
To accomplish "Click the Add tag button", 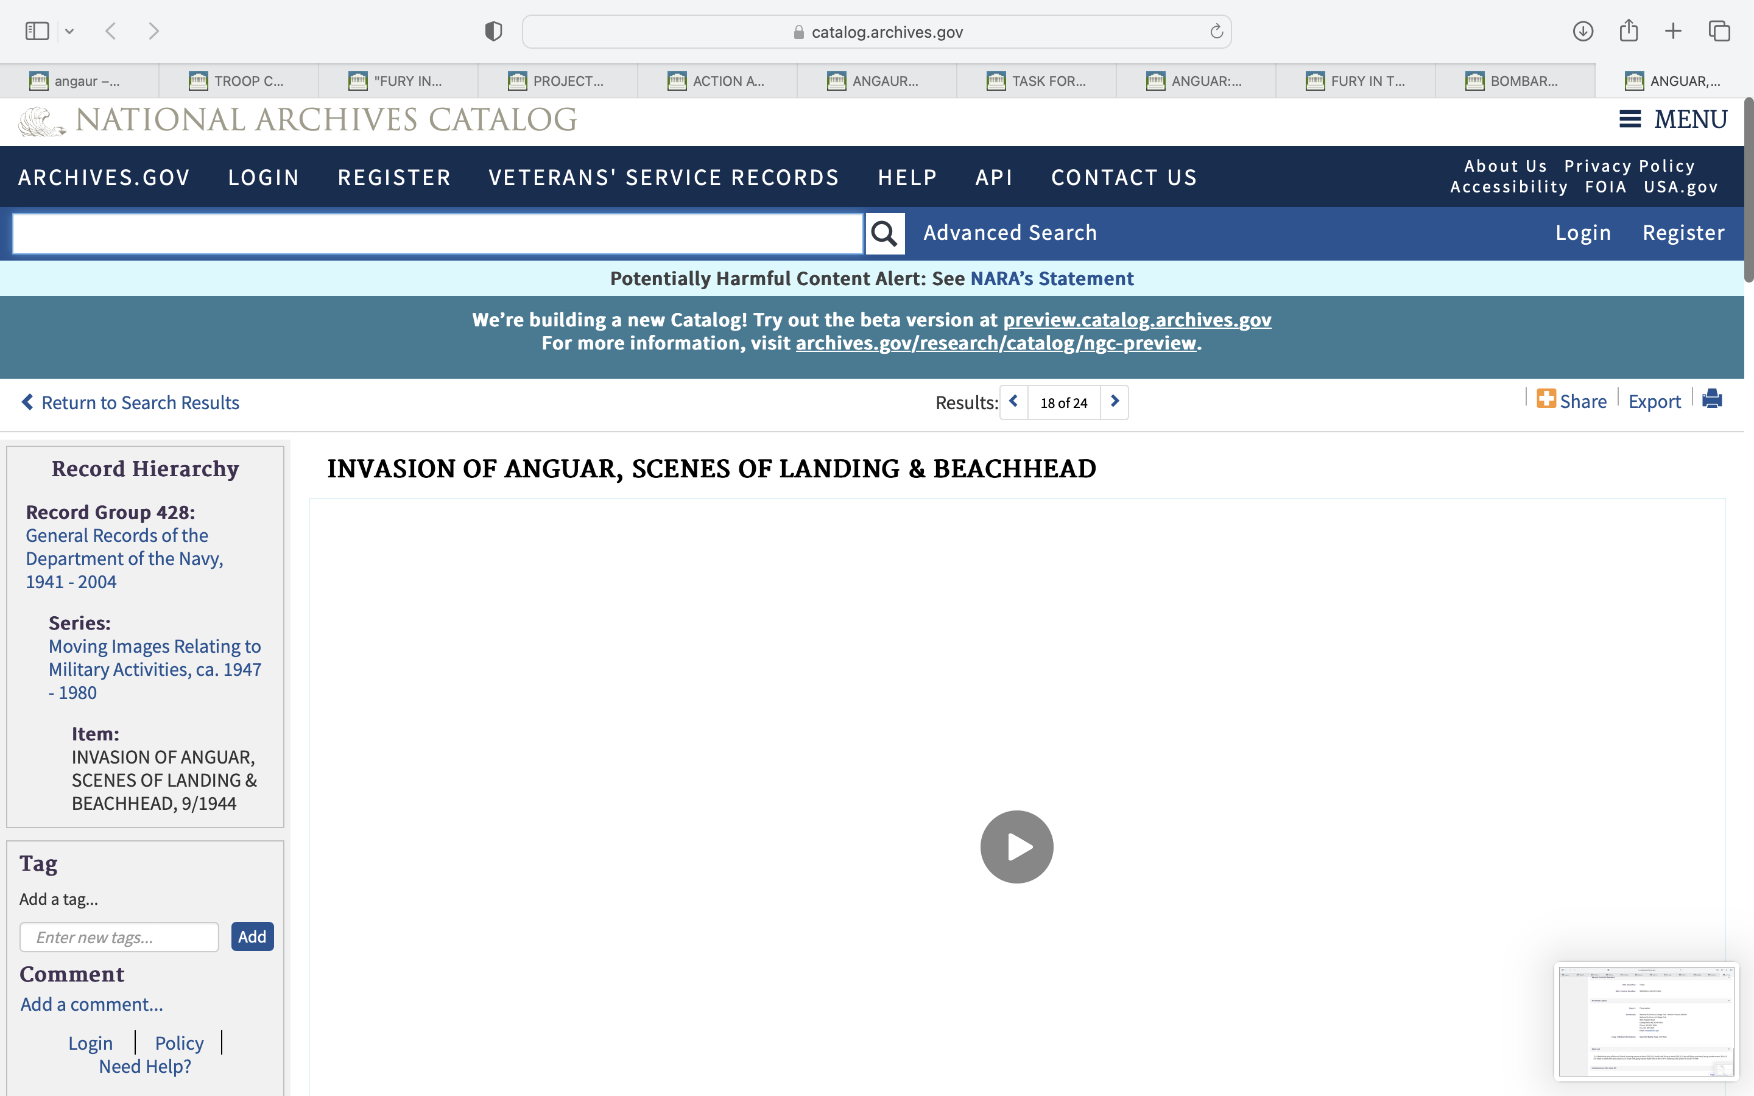I will coord(252,936).
